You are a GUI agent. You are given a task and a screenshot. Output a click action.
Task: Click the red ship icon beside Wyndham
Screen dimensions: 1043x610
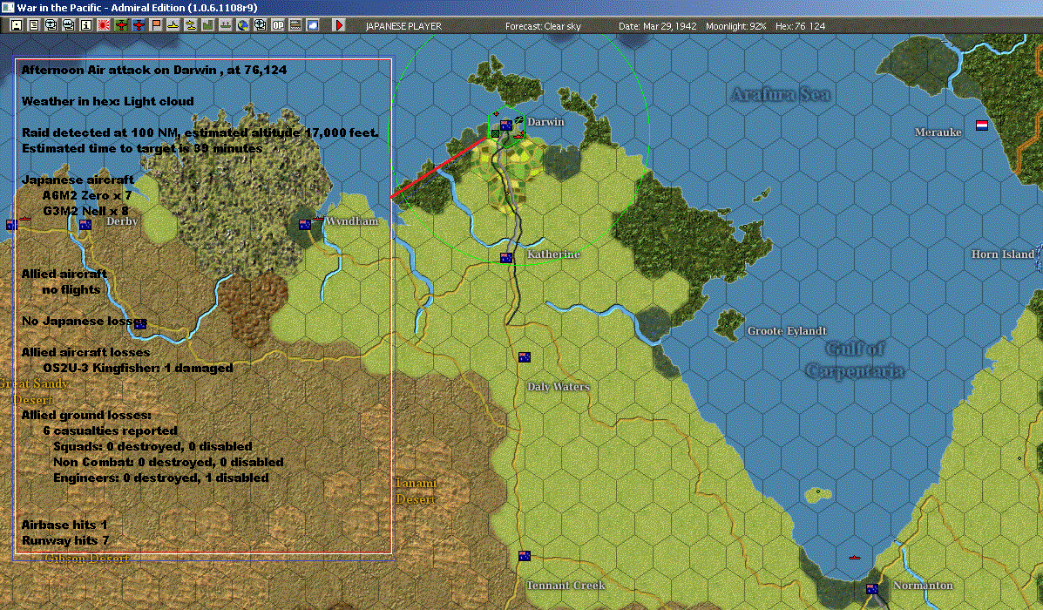318,218
